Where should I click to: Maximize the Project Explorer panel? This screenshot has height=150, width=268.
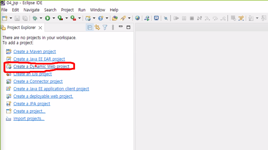tap(128, 27)
